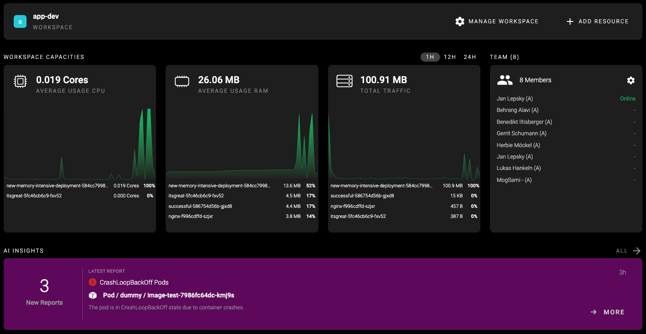The image size is (646, 334).
Task: Select itsgreat row showing 4.5 MB
Action: pyautogui.click(x=242, y=196)
